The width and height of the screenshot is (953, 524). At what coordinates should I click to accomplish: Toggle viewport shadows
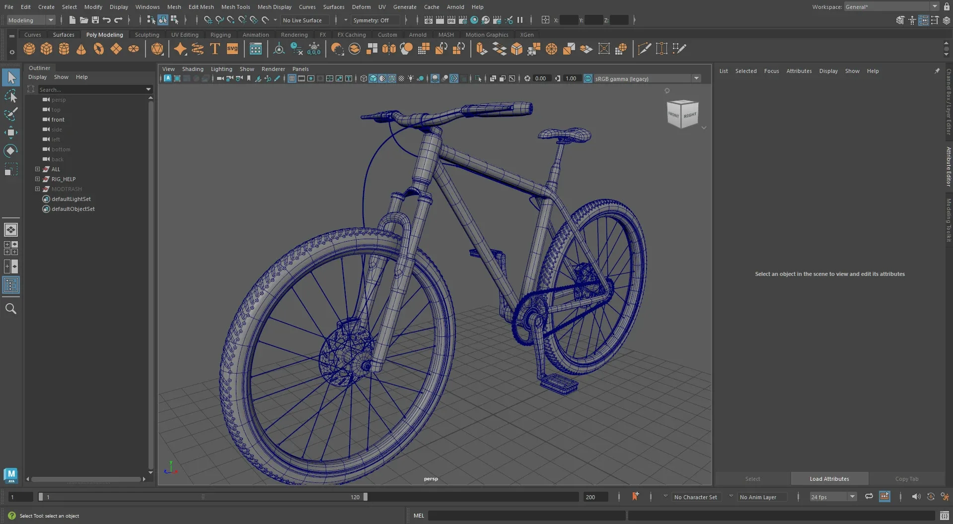click(x=421, y=78)
